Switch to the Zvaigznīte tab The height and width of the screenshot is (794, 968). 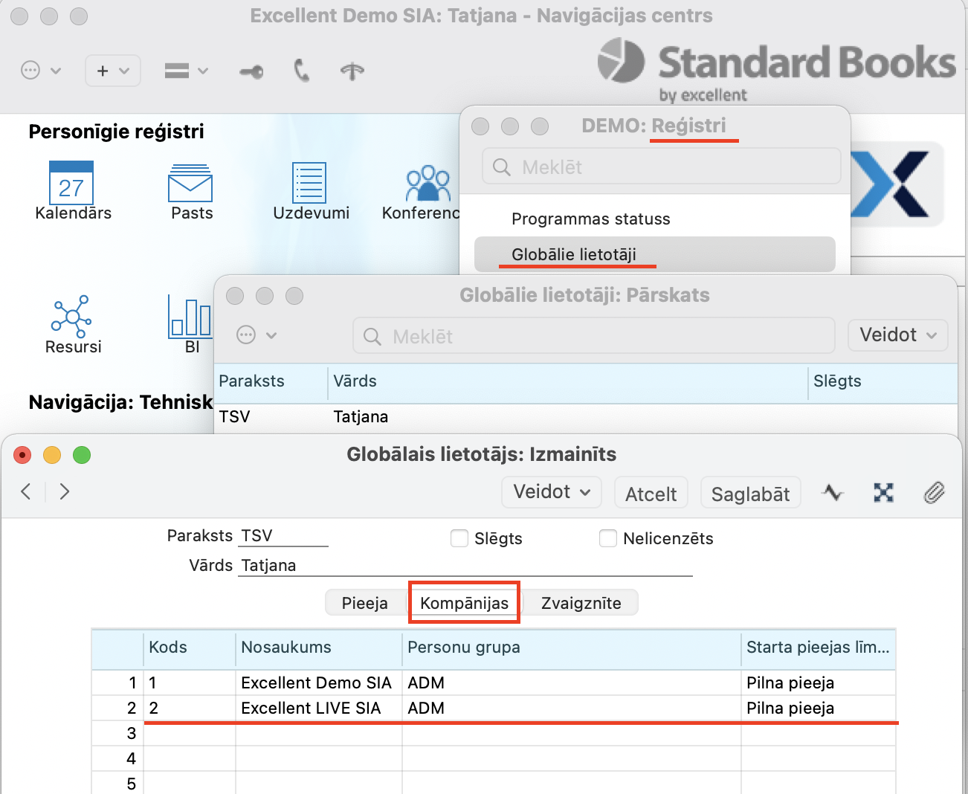(x=581, y=603)
